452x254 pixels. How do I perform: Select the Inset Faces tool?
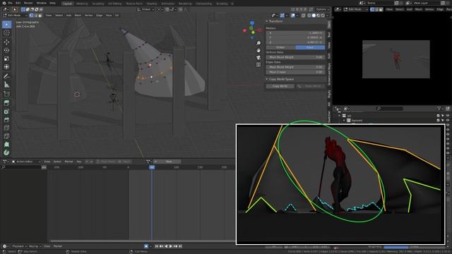[x=6, y=111]
